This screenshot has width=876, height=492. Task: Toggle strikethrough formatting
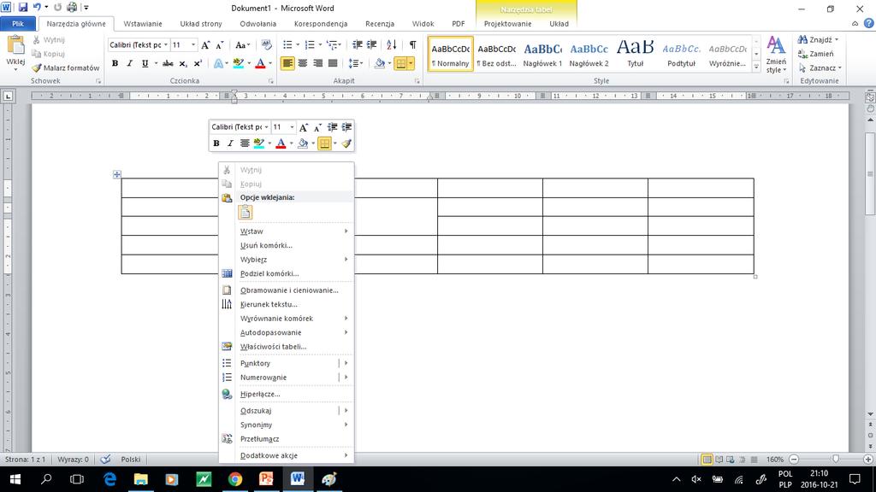pyautogui.click(x=168, y=63)
